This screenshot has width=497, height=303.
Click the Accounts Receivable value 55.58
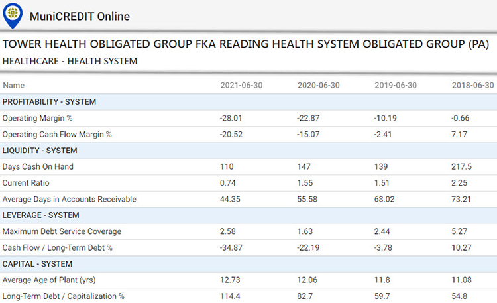tap(307, 199)
